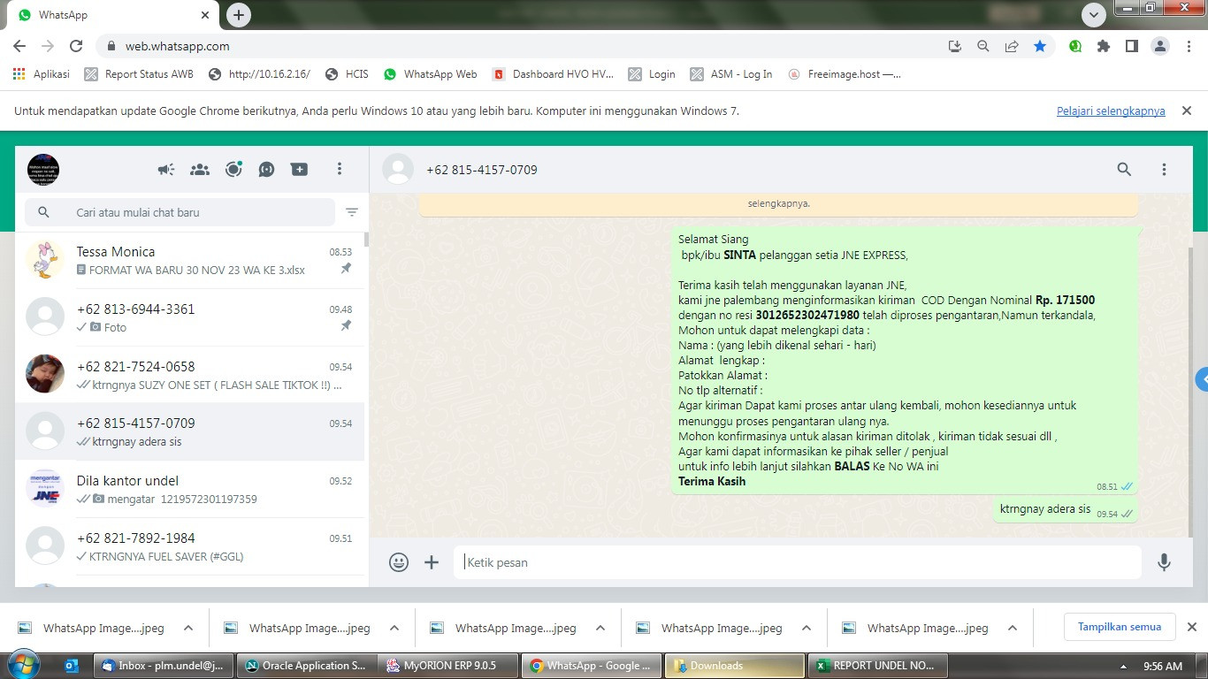Dismiss the Chrome update info bar
Viewport: 1208px width, 679px height.
(1187, 111)
